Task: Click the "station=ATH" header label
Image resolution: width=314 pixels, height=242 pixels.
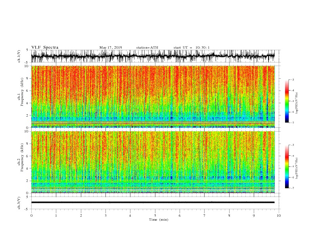Action: coord(147,47)
